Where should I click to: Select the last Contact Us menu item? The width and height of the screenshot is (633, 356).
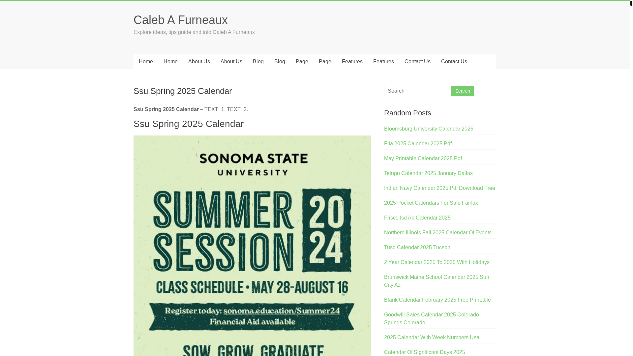454,62
